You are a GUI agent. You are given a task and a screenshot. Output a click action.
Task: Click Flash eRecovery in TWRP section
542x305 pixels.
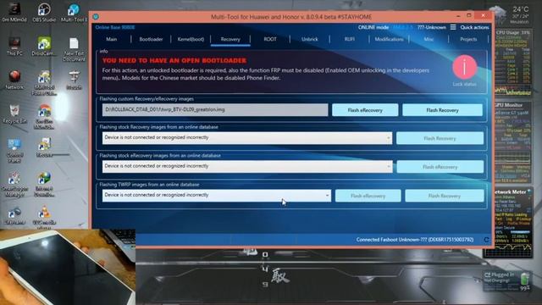368,196
